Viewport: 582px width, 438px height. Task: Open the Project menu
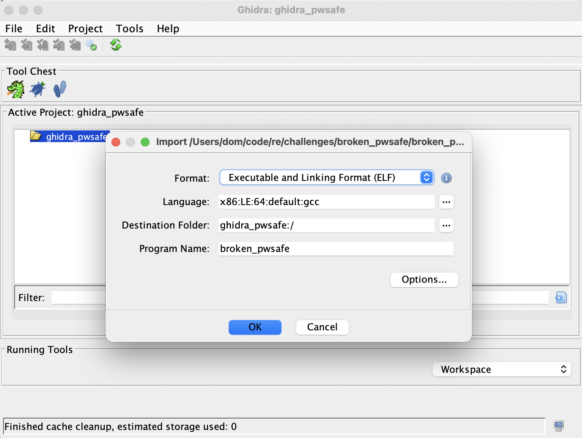85,29
